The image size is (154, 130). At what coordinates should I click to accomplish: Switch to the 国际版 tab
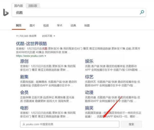33,6
